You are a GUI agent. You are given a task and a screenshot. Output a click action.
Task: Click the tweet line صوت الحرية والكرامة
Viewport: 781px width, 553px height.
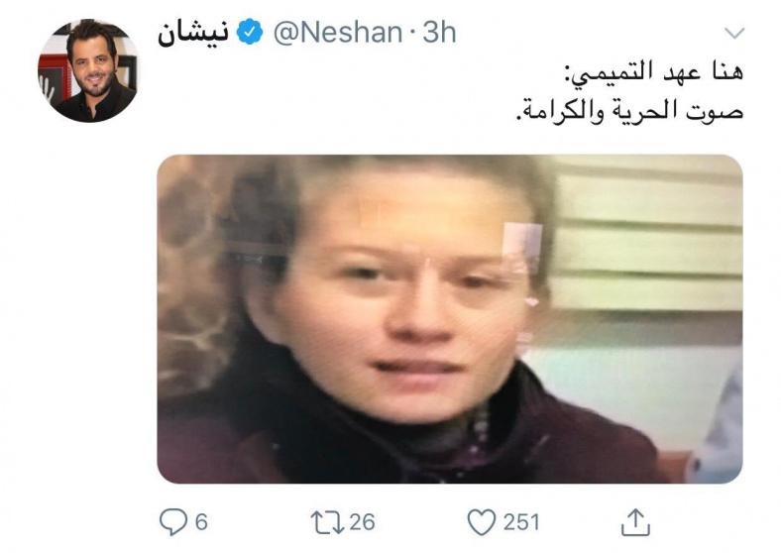coord(629,111)
